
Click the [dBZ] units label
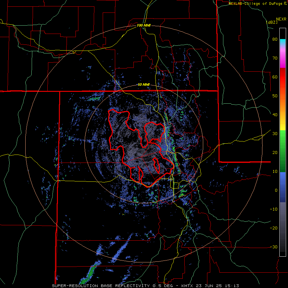point(272,22)
